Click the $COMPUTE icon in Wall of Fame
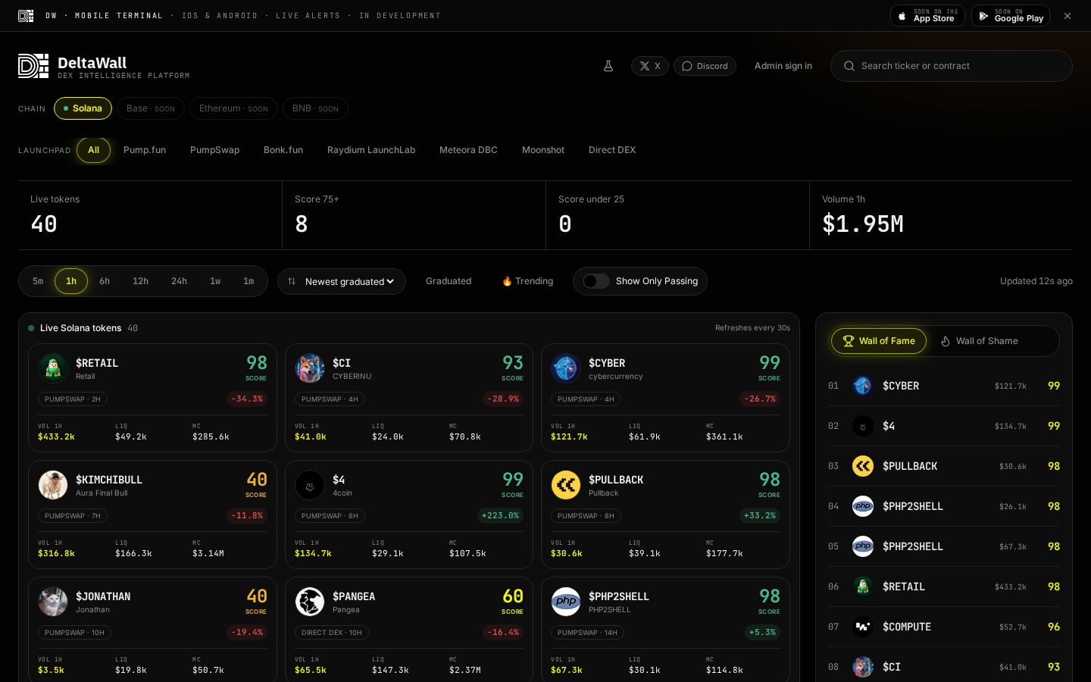The width and height of the screenshot is (1091, 682). (863, 627)
